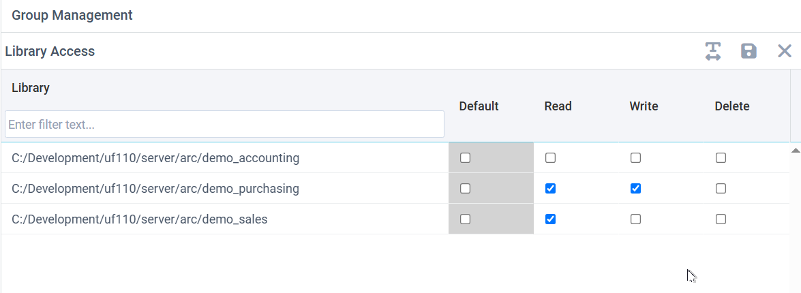Focus the library filter text field
Viewport: 801px width, 293px height.
tap(224, 124)
